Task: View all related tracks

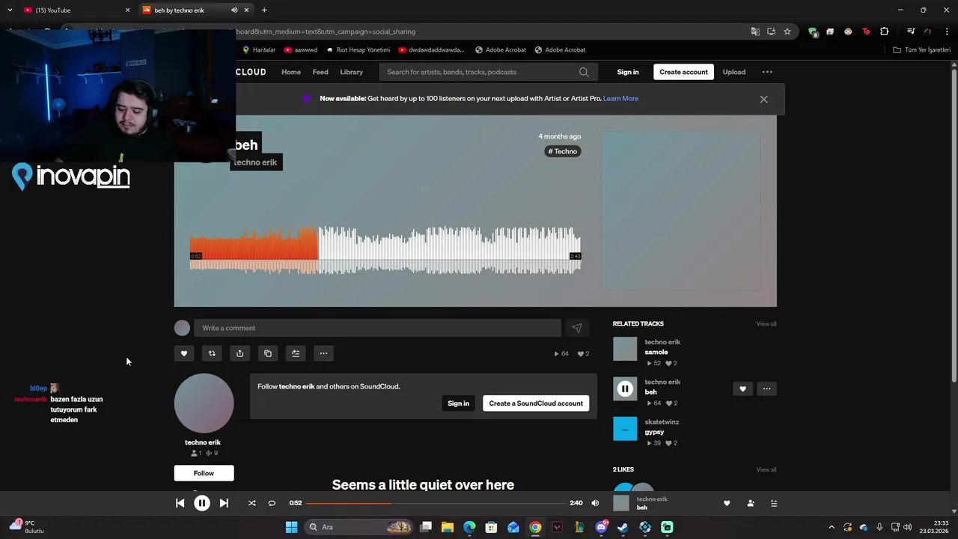Action: tap(766, 324)
